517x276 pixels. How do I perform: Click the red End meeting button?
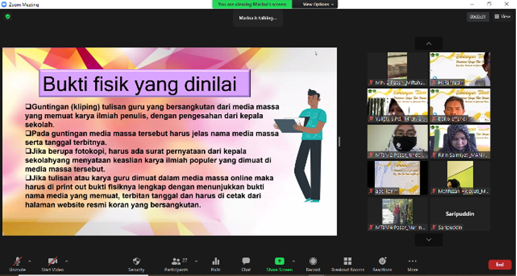499,265
